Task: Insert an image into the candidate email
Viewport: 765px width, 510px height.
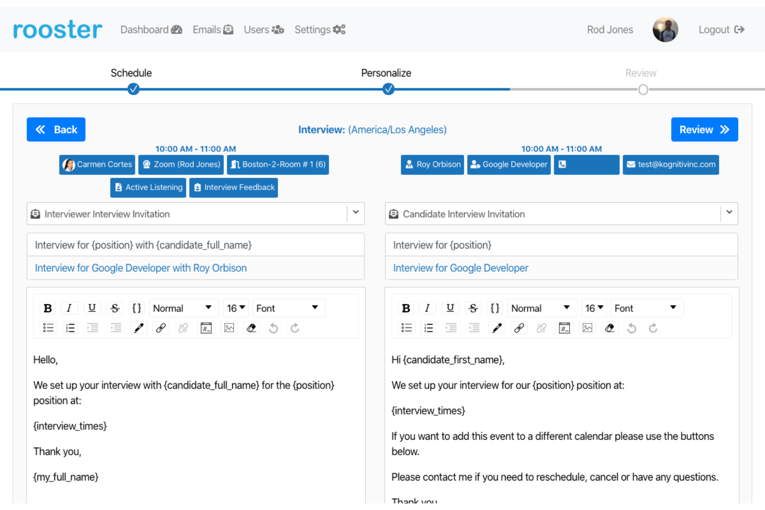Action: [x=587, y=328]
